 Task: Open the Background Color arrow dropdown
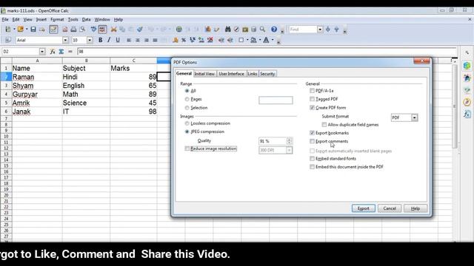point(260,40)
